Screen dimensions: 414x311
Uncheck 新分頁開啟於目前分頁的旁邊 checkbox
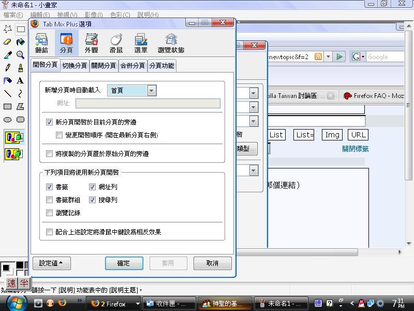coord(50,122)
